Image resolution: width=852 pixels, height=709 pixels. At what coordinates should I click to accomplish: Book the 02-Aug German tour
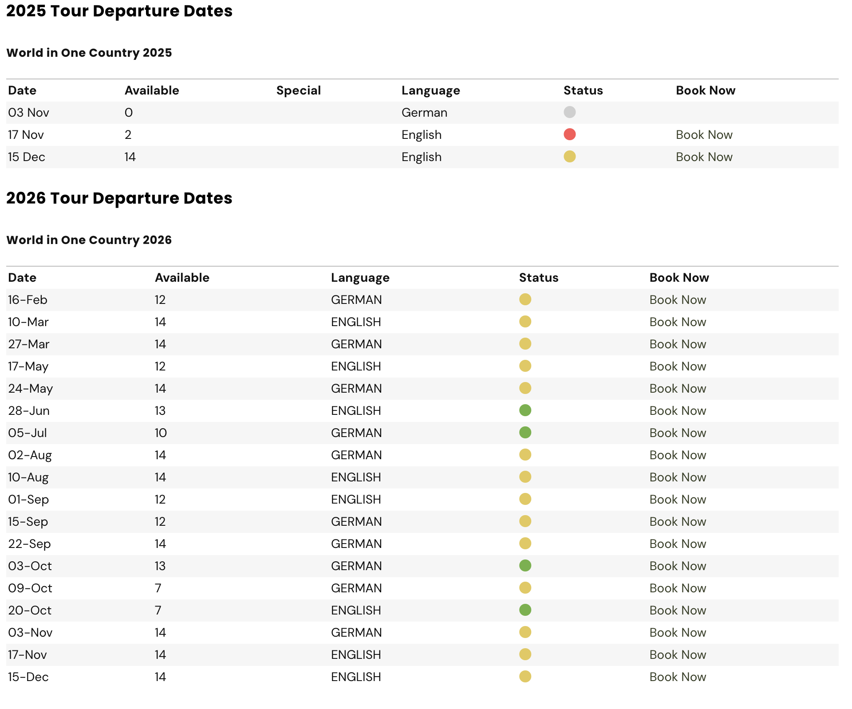coord(678,455)
